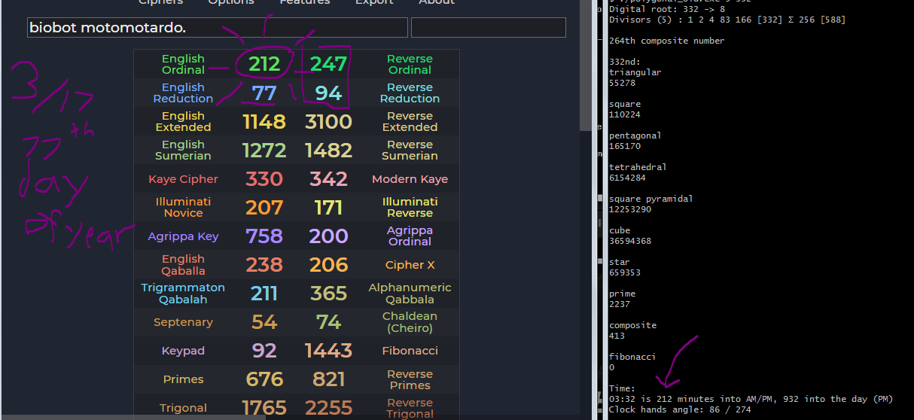Click the Chaldean value 74
This screenshot has width=914, height=420.
[328, 321]
